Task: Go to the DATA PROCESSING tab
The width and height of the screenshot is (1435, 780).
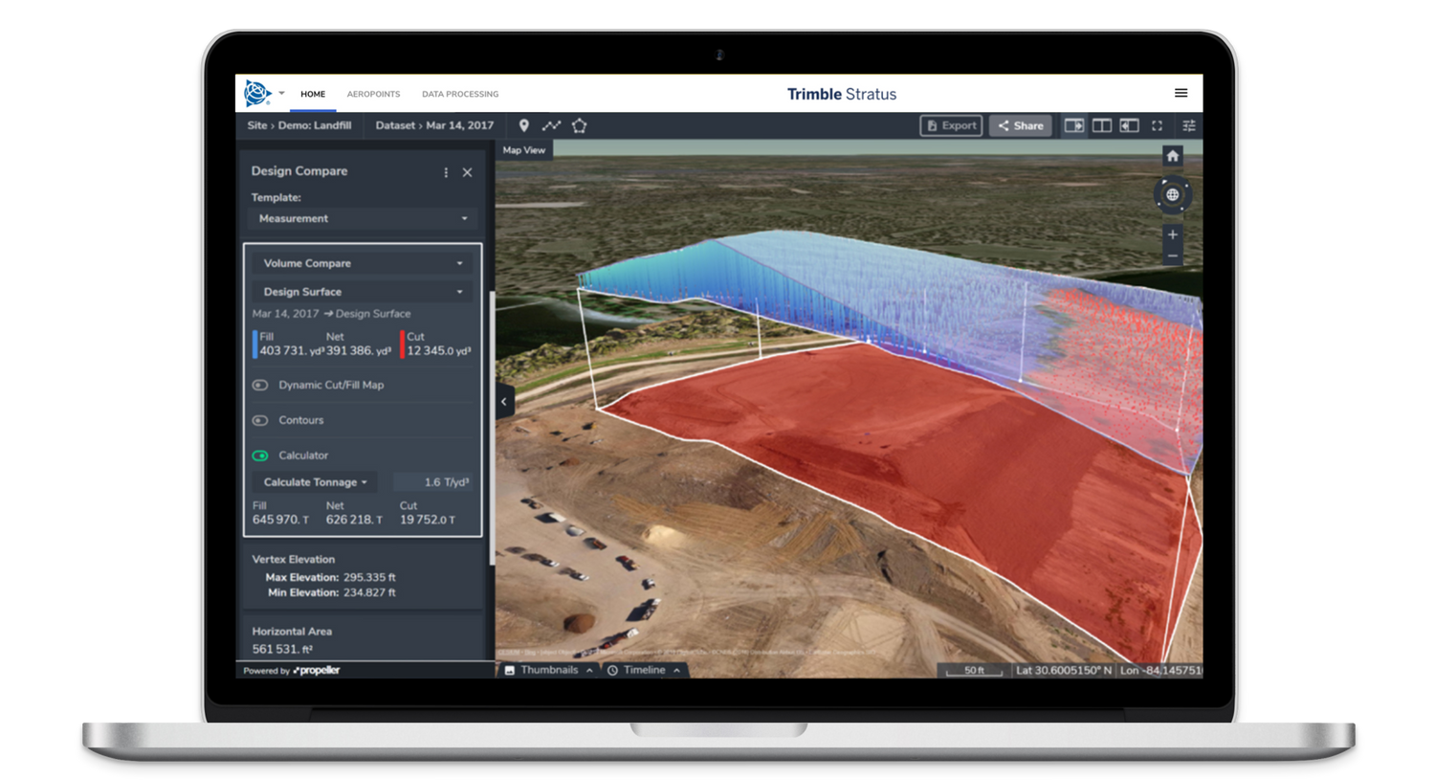Action: [x=460, y=94]
